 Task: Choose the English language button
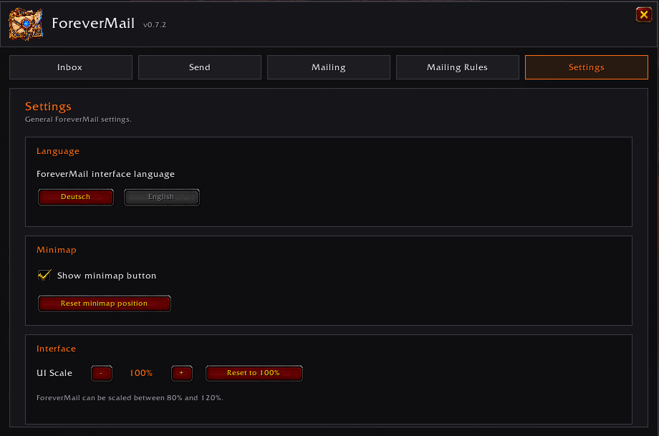[x=161, y=197]
